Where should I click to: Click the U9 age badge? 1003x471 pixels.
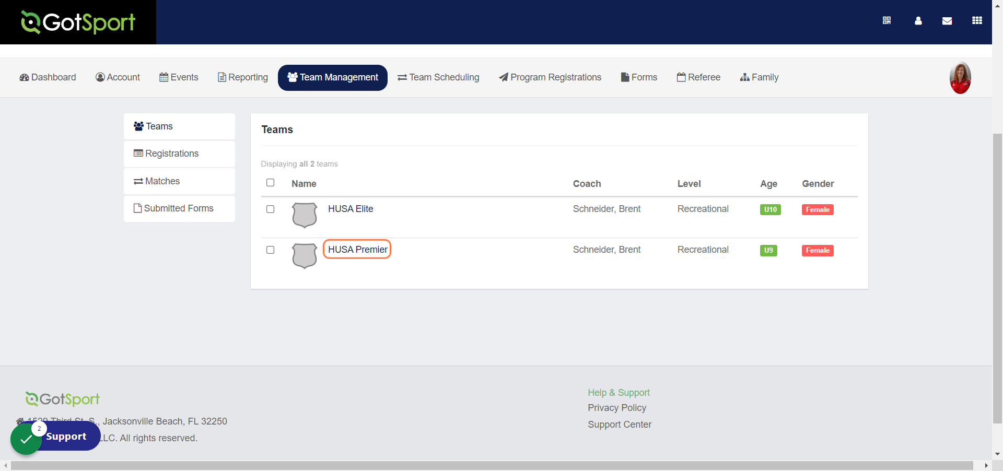[x=768, y=251]
